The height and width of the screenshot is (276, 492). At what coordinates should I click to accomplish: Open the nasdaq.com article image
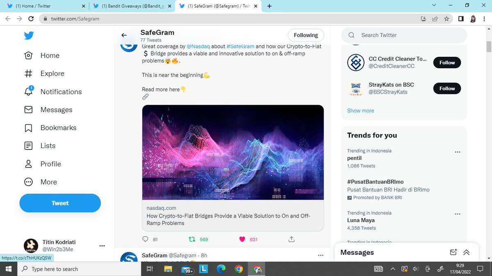[233, 153]
